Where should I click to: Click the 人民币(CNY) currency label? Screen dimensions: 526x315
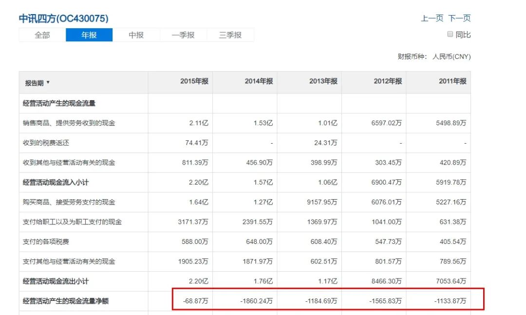pyautogui.click(x=451, y=56)
